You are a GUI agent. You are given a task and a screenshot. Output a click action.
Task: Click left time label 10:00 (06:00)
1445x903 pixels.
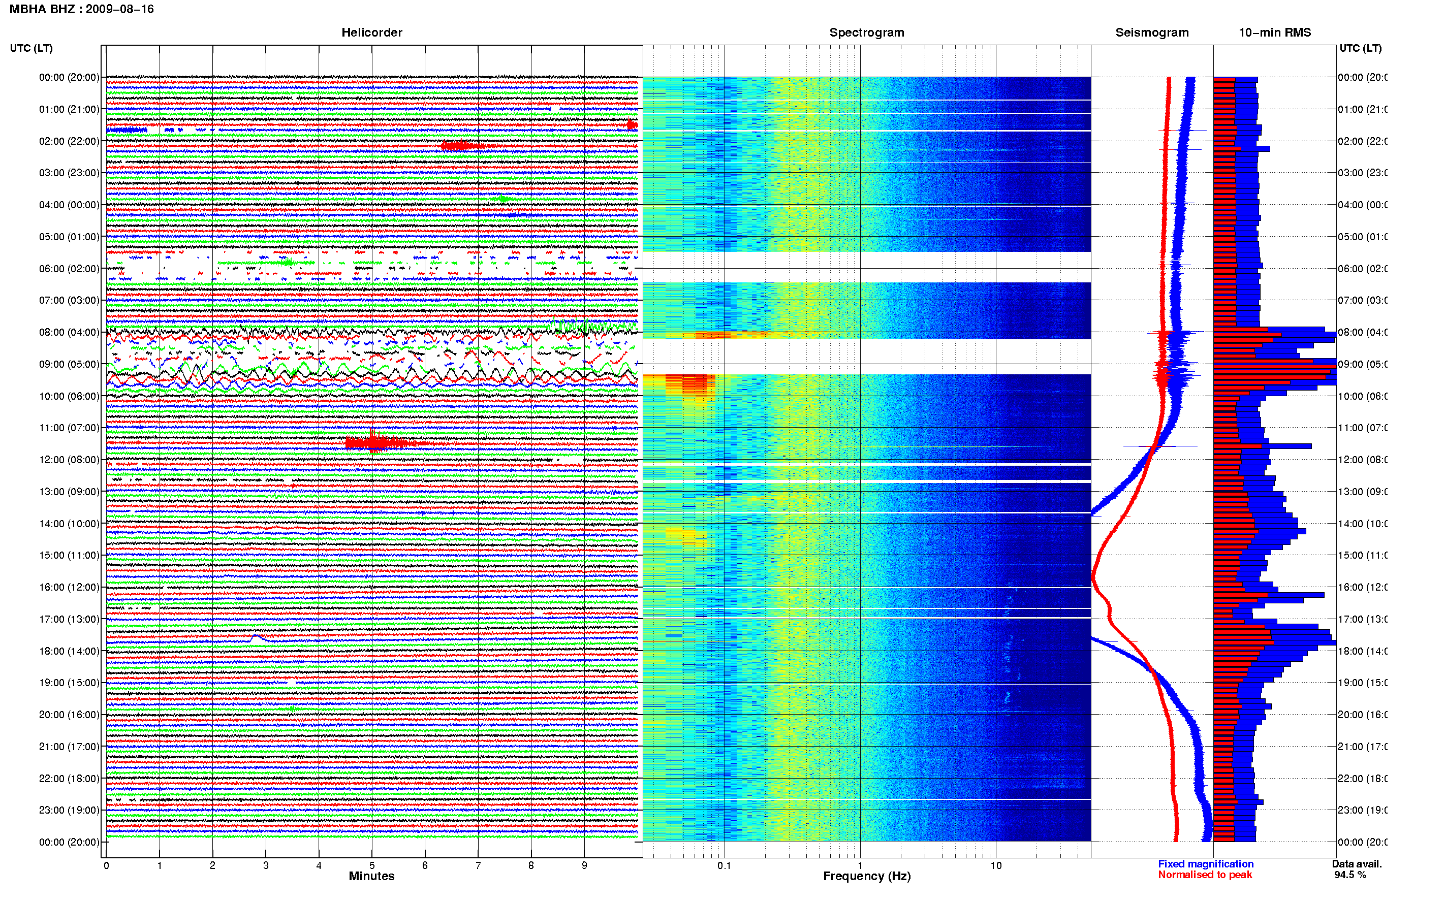(x=69, y=396)
